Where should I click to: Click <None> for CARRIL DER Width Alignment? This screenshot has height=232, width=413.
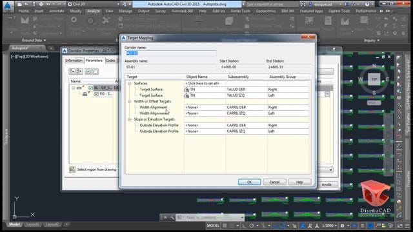pyautogui.click(x=205, y=108)
